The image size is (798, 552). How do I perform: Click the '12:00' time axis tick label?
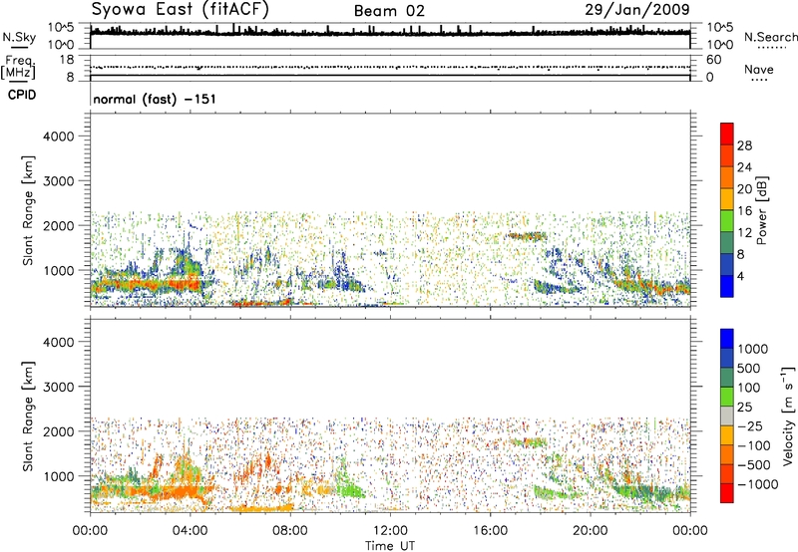pyautogui.click(x=390, y=531)
